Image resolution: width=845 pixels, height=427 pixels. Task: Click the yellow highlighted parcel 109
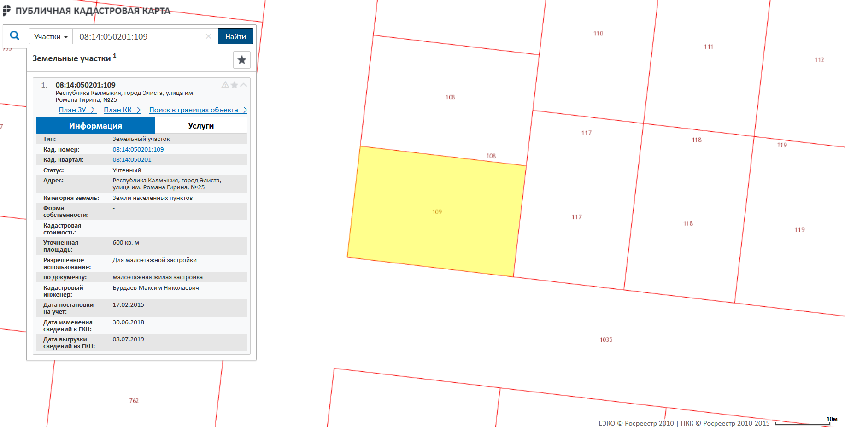pyautogui.click(x=437, y=212)
